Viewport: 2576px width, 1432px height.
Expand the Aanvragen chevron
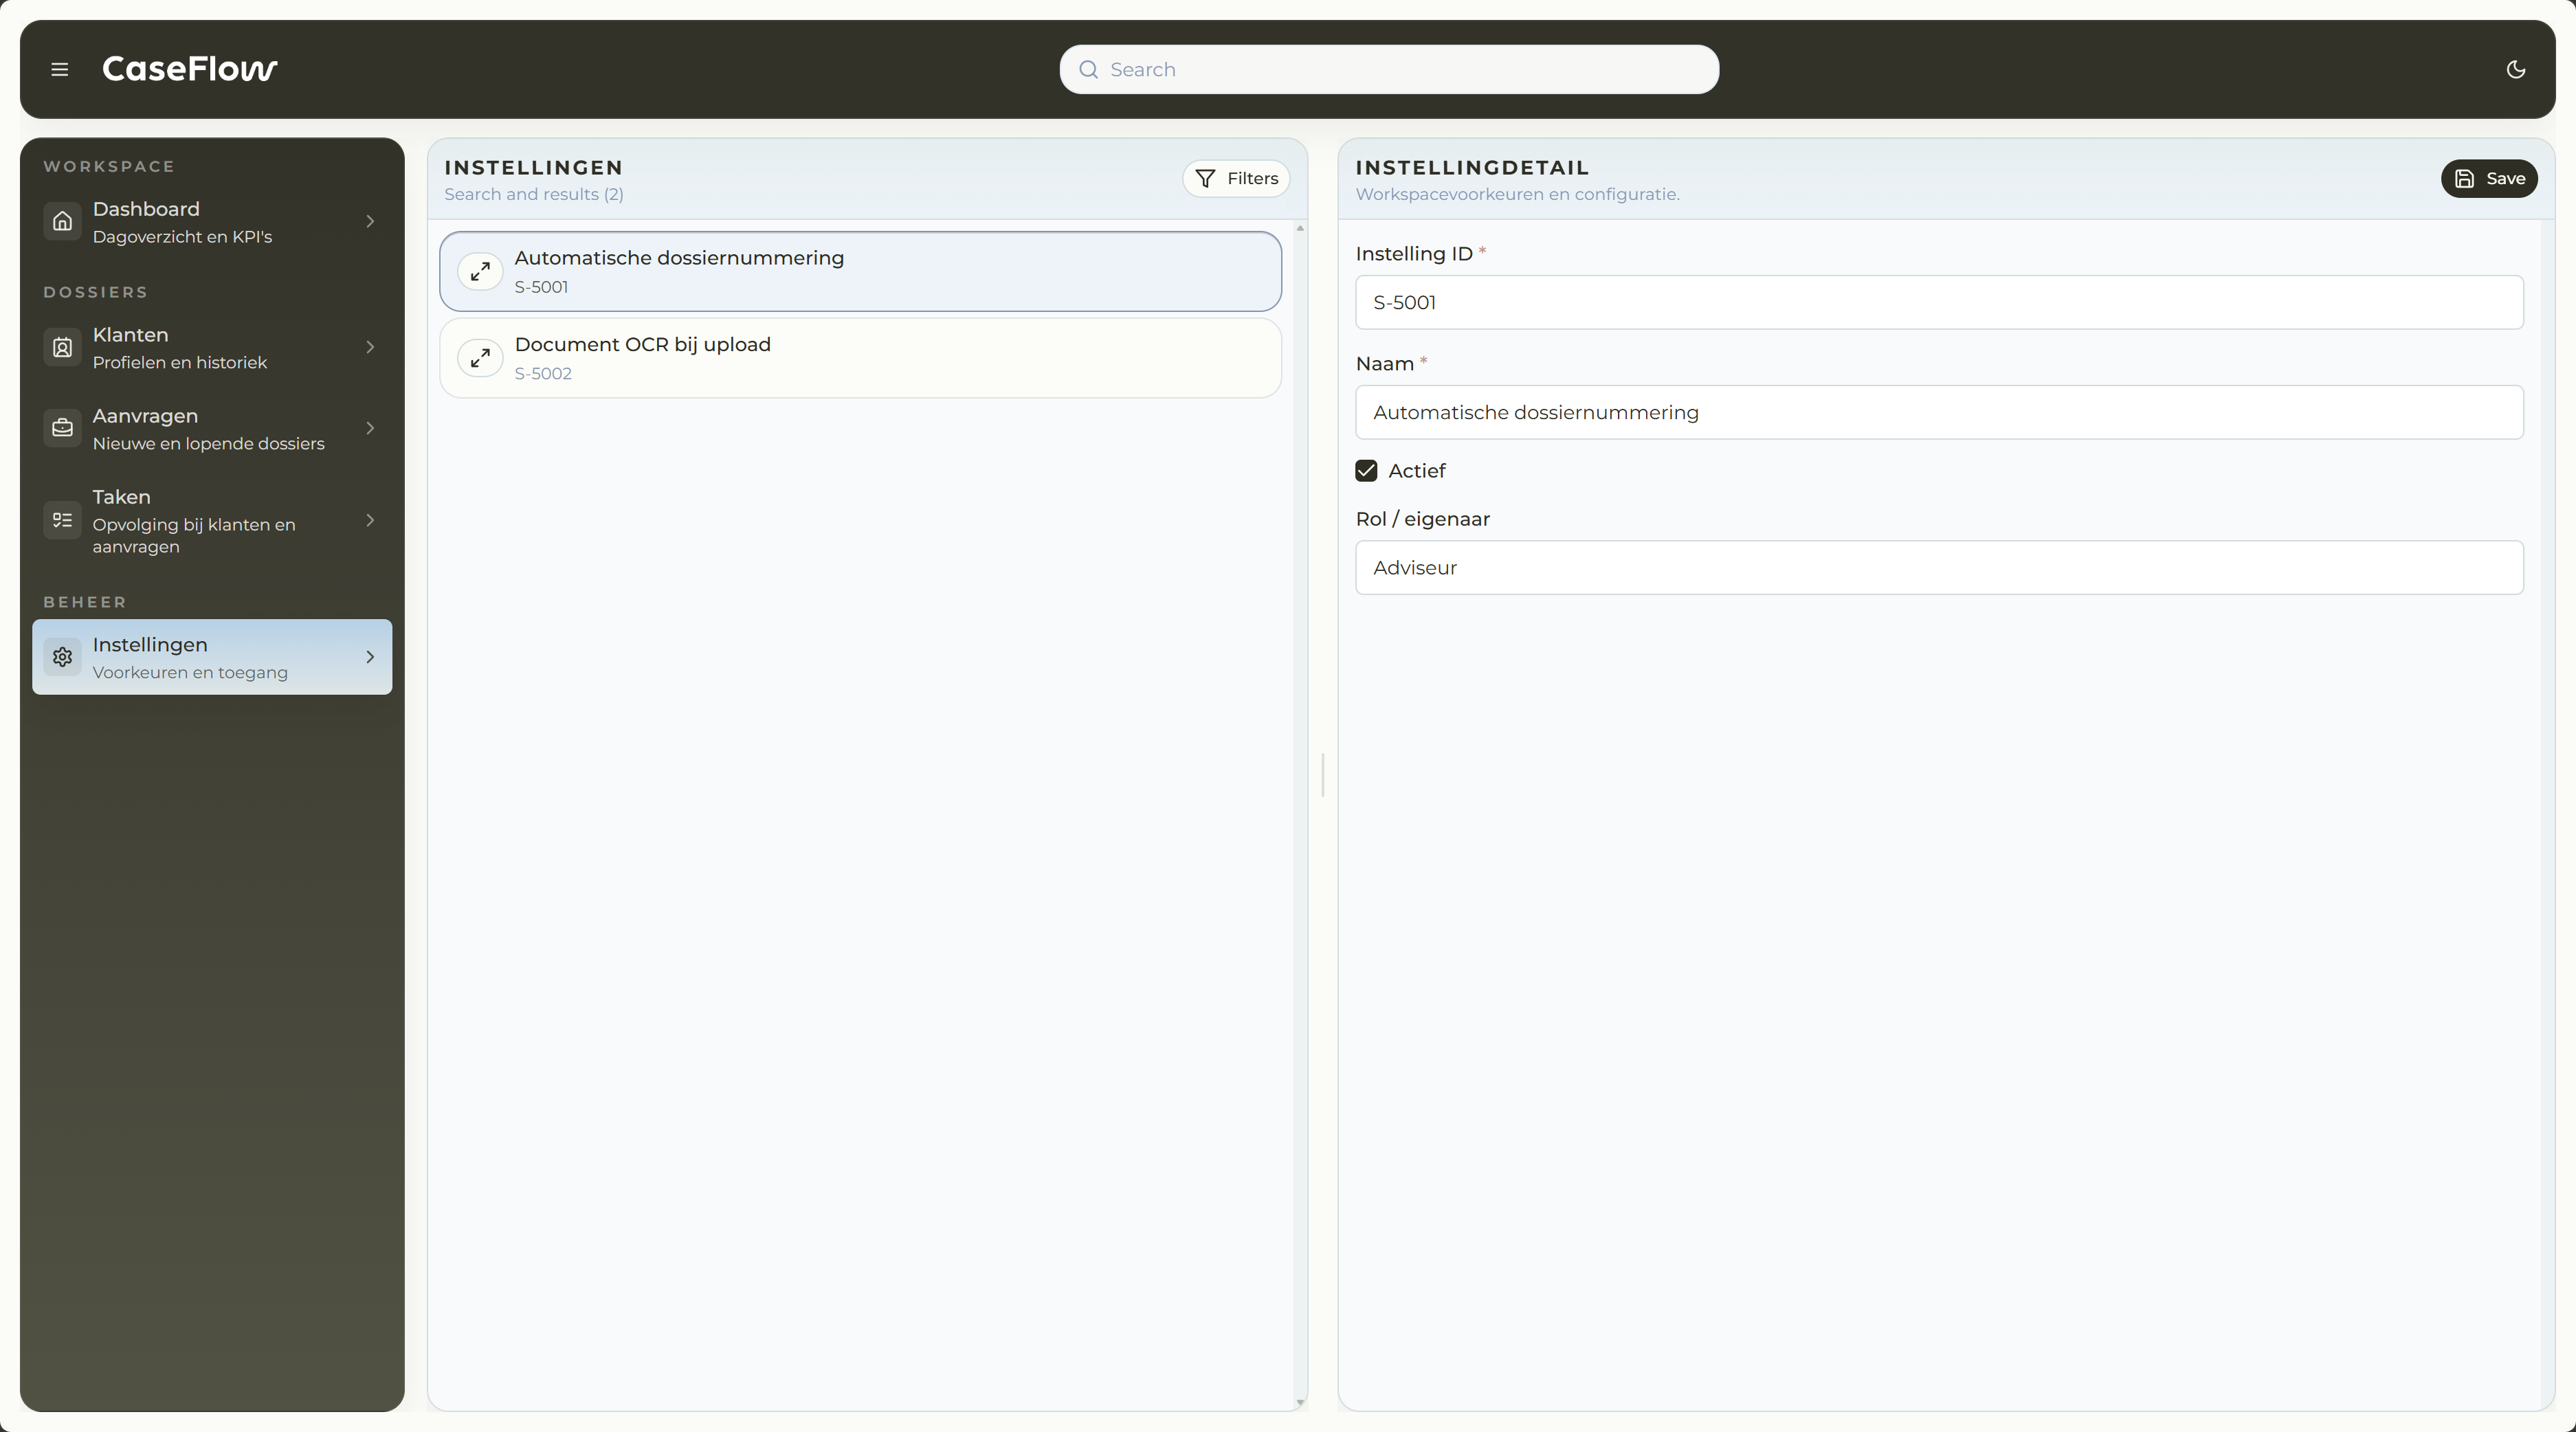click(x=370, y=428)
